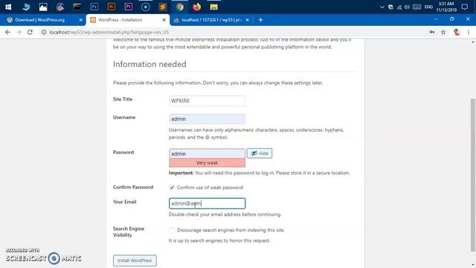The image size is (476, 268).
Task: Close the localhost phpMyAdmin tab
Action: tap(247, 20)
